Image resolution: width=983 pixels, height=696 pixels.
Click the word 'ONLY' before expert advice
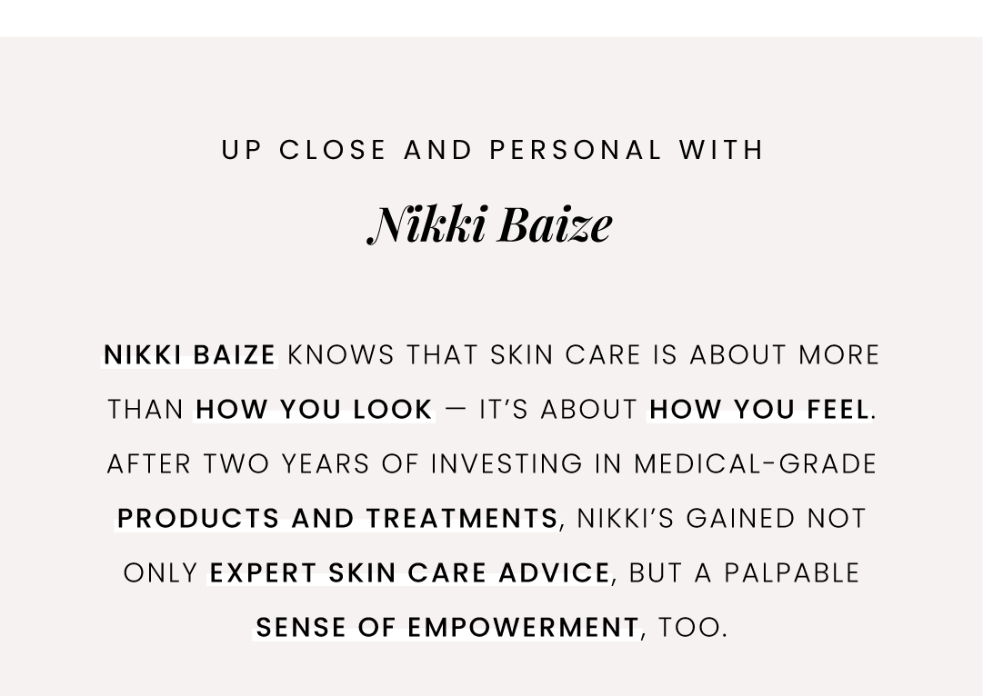click(x=160, y=573)
